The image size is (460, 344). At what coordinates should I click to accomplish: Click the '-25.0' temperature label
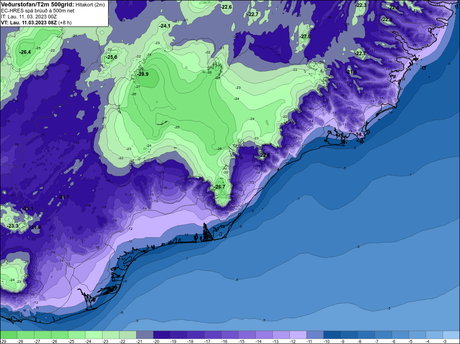[x=111, y=57]
